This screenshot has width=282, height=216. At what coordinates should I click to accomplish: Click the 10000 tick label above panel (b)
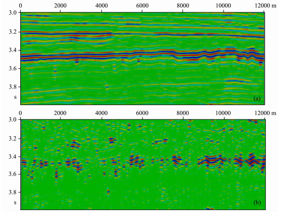tap(223, 113)
